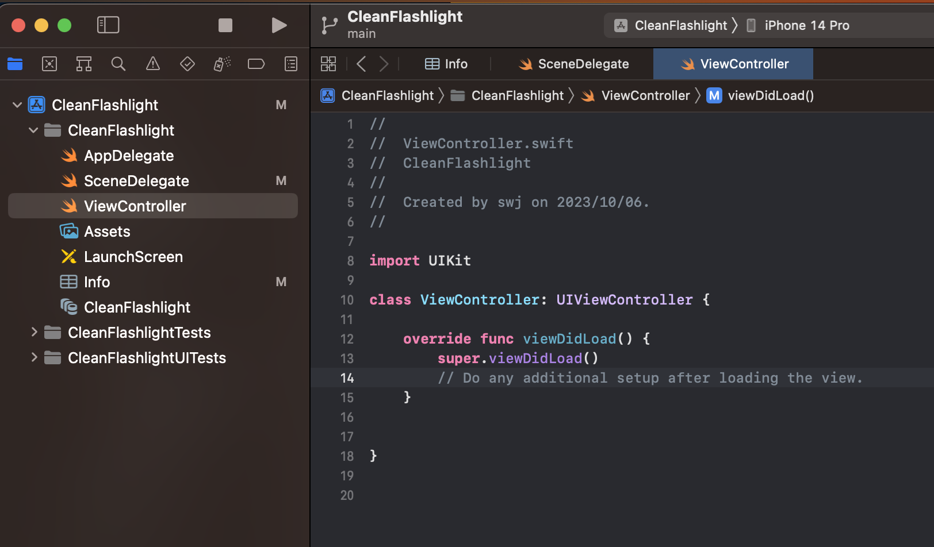The height and width of the screenshot is (547, 934).
Task: Open the Bookmark navigator
Action: (x=84, y=64)
